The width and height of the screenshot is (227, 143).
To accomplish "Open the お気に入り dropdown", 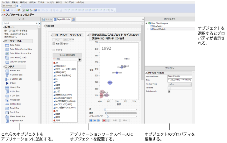I will point(68,40).
